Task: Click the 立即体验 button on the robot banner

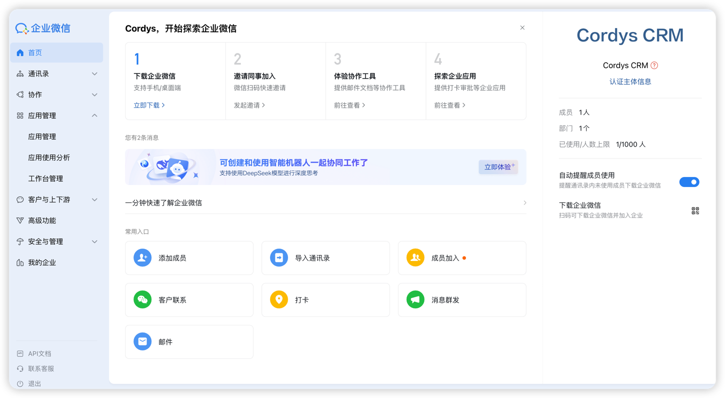Action: coord(498,167)
